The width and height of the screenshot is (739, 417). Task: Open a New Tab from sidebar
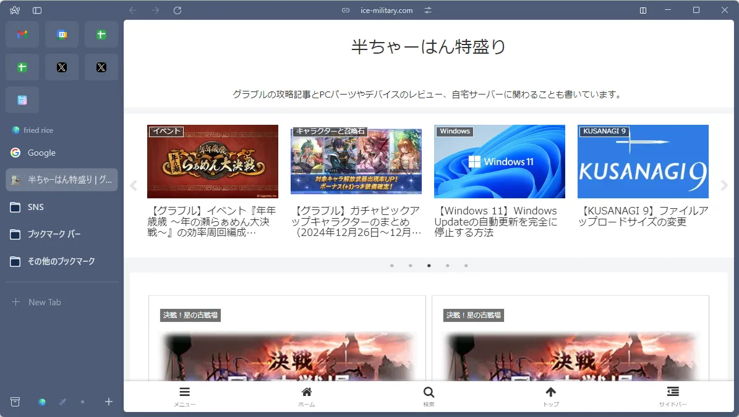62,302
